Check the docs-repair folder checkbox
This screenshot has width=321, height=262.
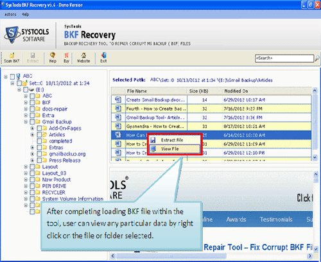[32, 109]
